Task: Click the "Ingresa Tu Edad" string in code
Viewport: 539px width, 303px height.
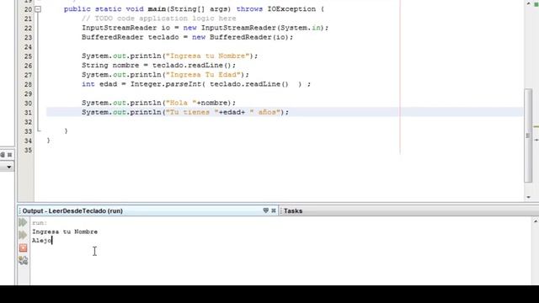Action: coord(204,75)
